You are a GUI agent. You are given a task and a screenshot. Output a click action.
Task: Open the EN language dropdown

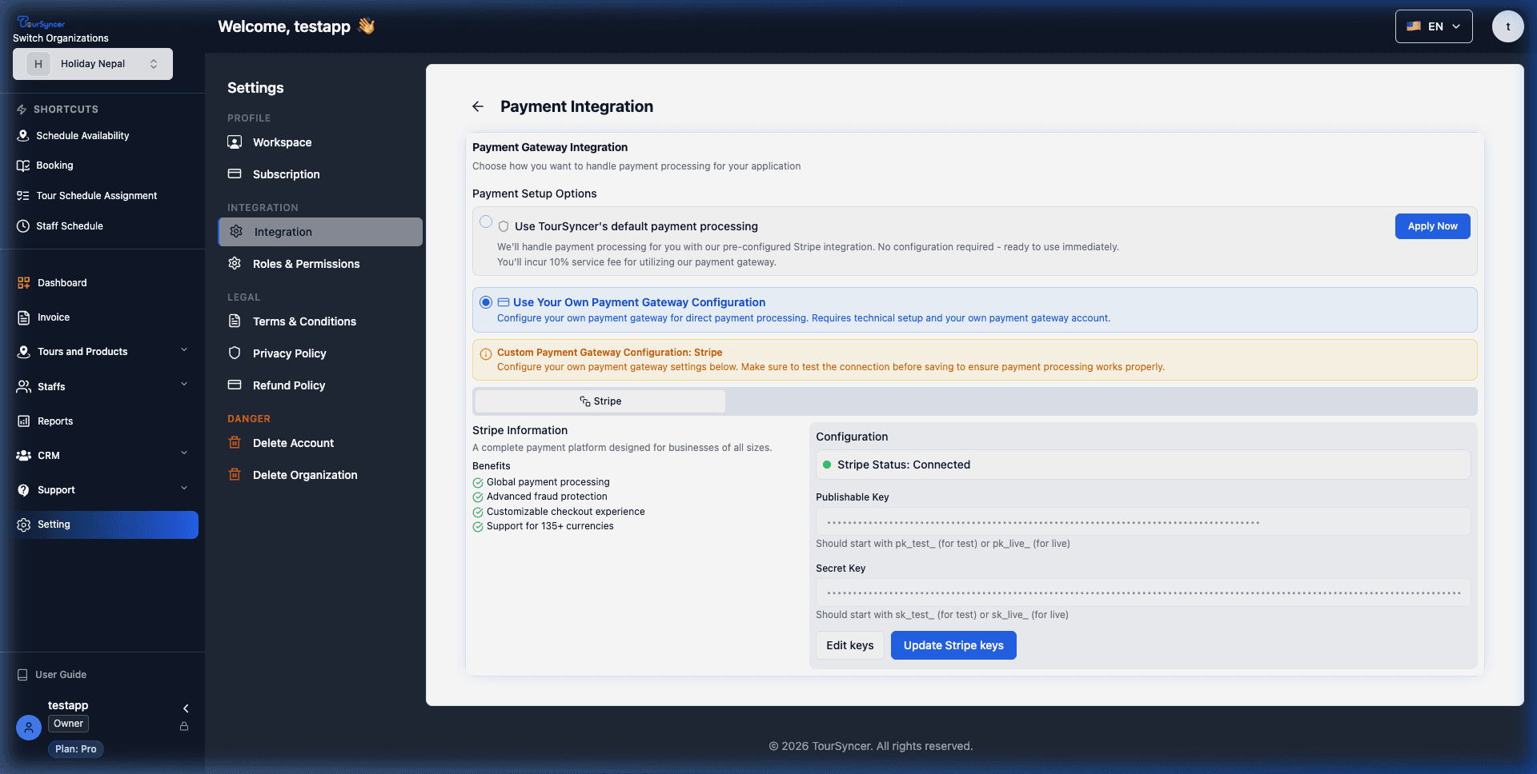pyautogui.click(x=1433, y=26)
